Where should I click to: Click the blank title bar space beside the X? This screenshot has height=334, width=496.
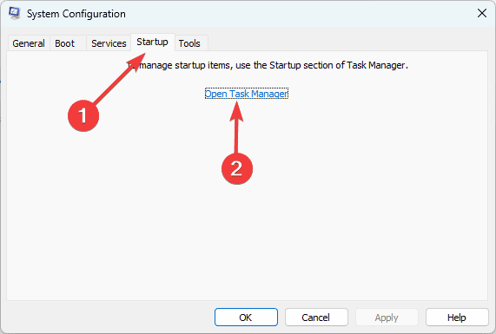299,13
